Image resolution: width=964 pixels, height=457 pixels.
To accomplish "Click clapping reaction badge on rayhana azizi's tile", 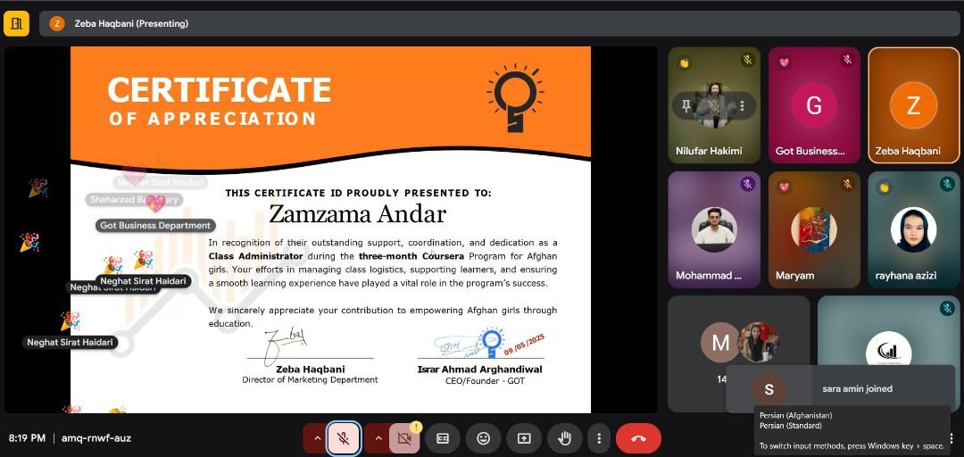I will 884,187.
